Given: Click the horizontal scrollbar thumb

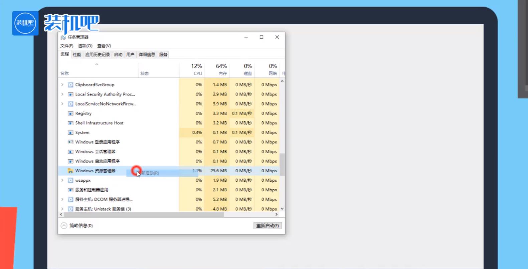Looking at the screenshot, I should point(144,215).
